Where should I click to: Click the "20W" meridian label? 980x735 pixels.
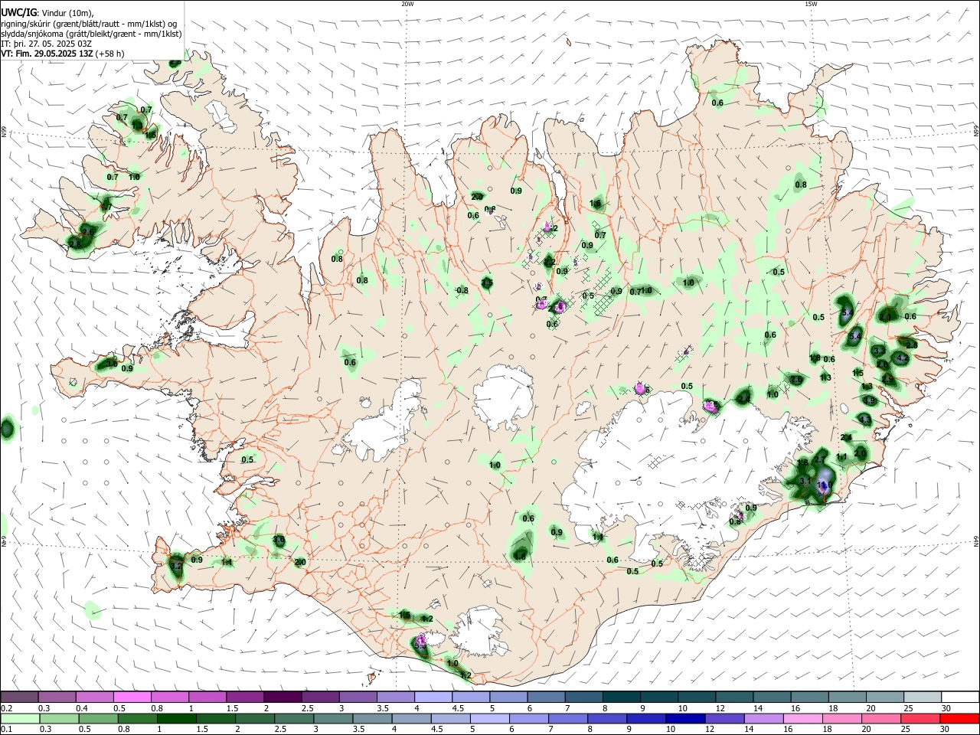(x=407, y=4)
